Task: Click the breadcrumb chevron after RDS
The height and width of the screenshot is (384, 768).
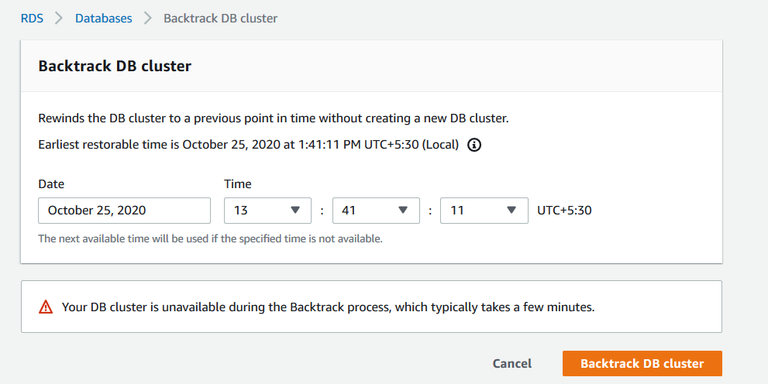Action: tap(58, 18)
